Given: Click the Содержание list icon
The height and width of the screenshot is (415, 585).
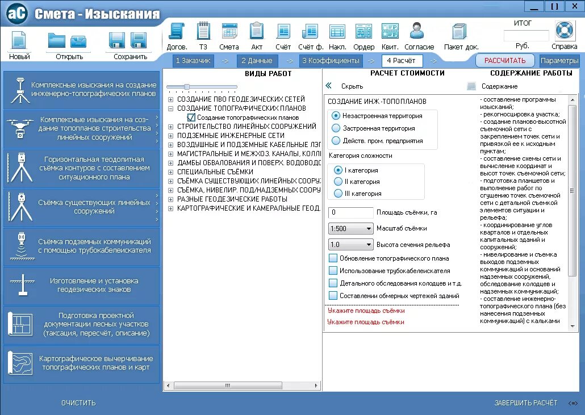Looking at the screenshot, I should (471, 86).
